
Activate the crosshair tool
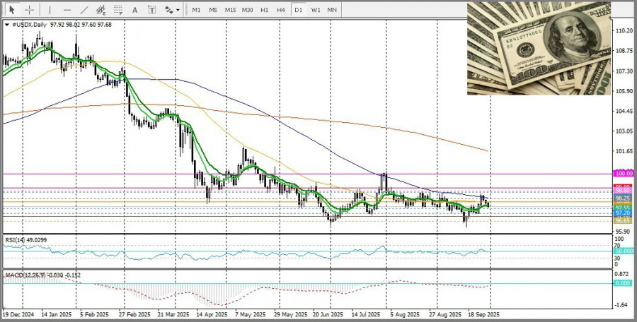point(30,10)
